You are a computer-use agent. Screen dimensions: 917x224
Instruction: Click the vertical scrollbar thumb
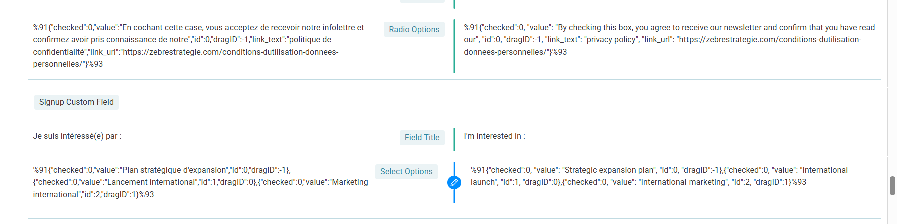(x=892, y=186)
